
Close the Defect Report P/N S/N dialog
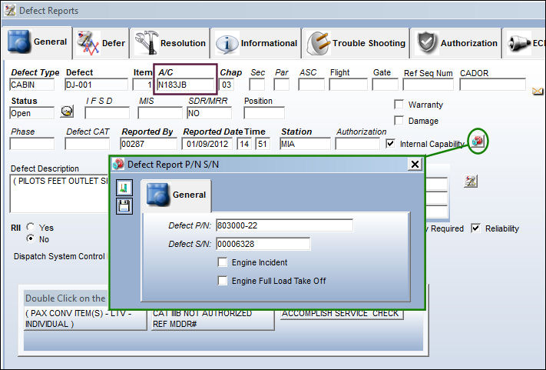tap(415, 165)
